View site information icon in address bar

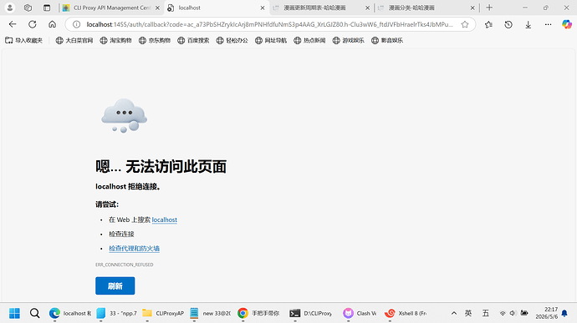pos(76,24)
